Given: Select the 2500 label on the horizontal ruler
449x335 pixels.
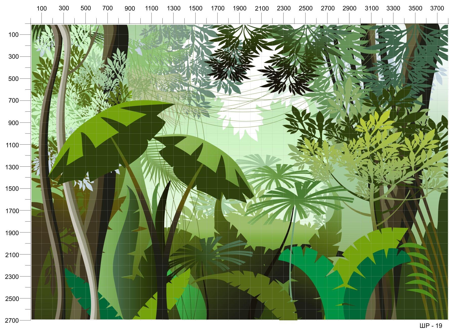Looking at the screenshot, I should pos(306,9).
